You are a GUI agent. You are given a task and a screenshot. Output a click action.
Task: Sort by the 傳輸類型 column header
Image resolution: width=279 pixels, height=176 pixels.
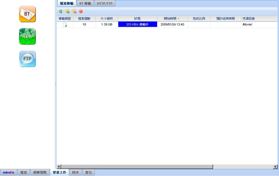(65, 19)
